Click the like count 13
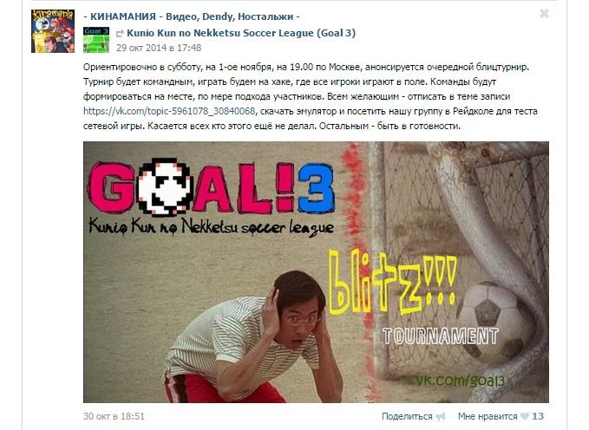The height and width of the screenshot is (430, 589). 538,416
